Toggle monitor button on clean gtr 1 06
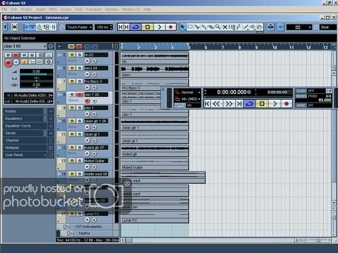Image resolution: width=338 pixels, height=253 pixels. [94, 127]
